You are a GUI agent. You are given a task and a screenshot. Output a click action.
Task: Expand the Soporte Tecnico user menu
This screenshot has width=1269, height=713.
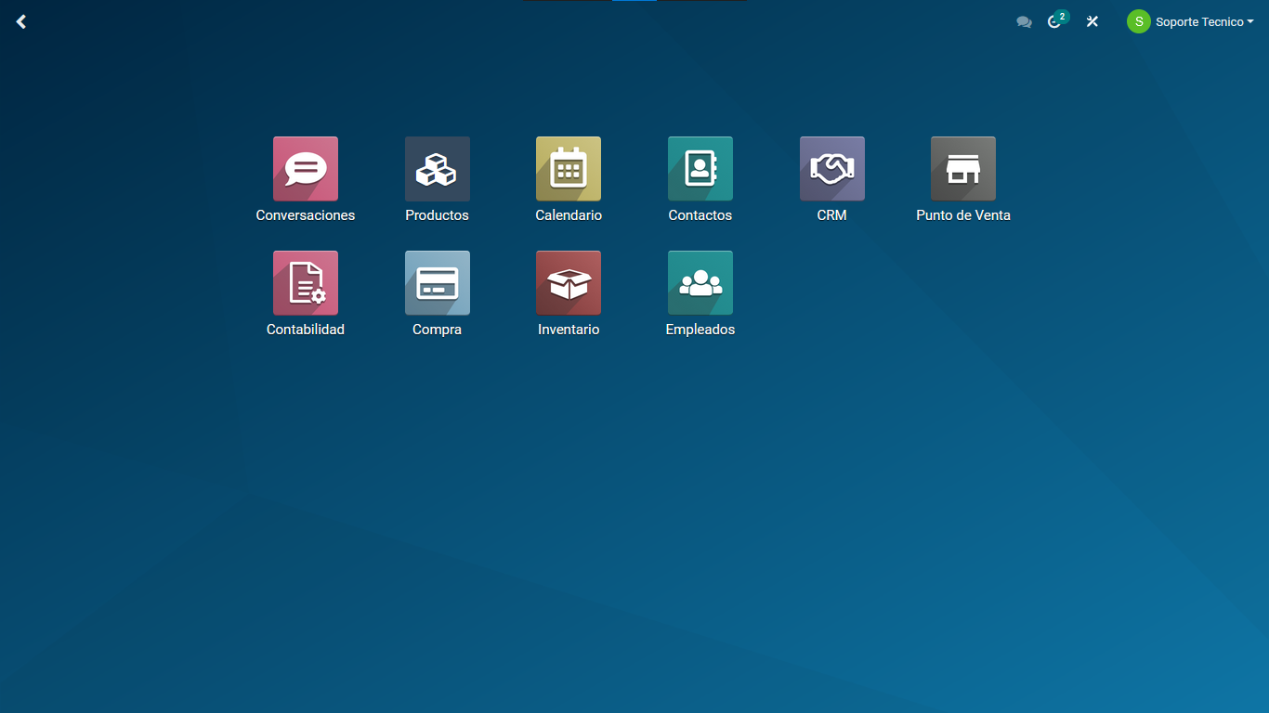coord(1198,21)
